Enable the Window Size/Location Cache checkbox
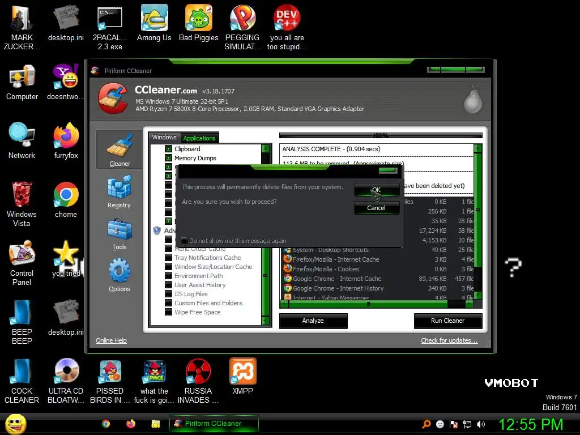580x435 pixels. pyautogui.click(x=169, y=267)
